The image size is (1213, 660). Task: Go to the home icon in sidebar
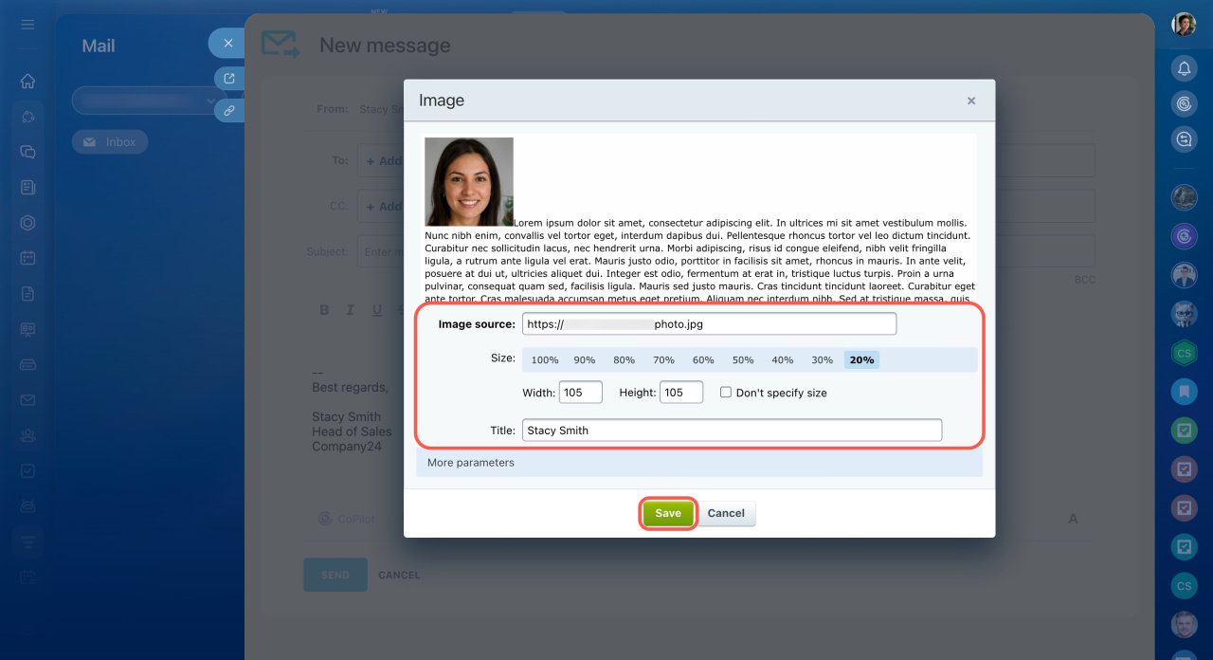(27, 82)
